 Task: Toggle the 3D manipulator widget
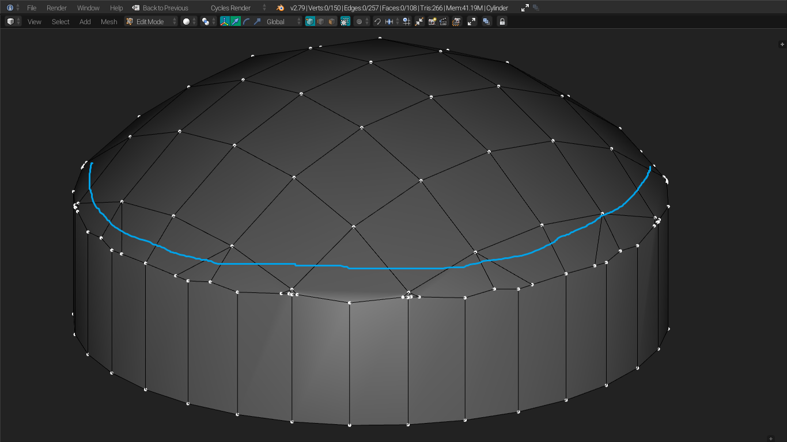(225, 21)
